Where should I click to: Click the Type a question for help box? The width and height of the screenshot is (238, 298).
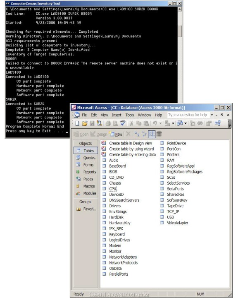click(188, 115)
